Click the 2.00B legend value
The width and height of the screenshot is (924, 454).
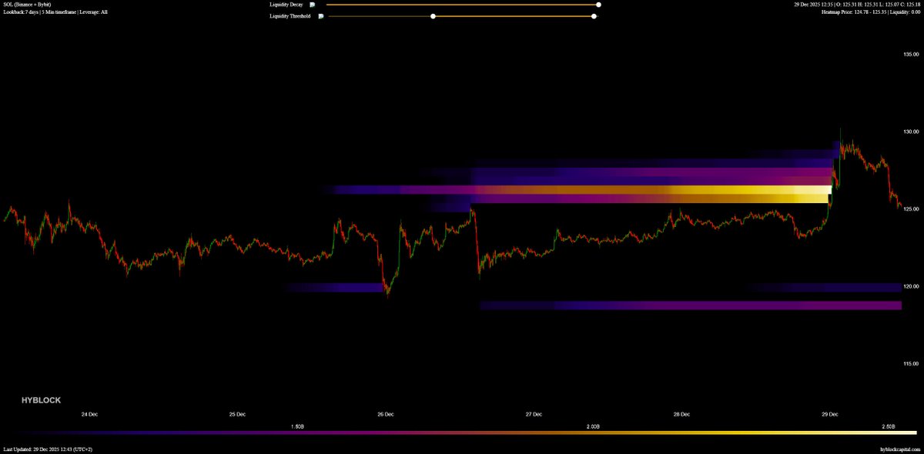pyautogui.click(x=593, y=426)
